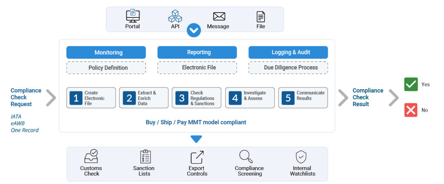Click the red No cross icon

(x=411, y=110)
